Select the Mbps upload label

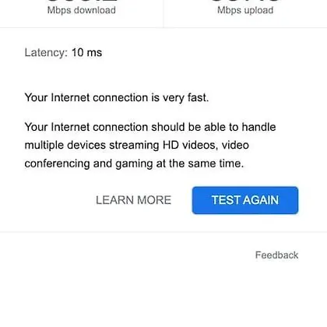coord(245,10)
